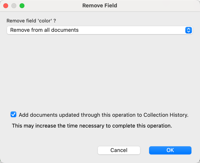This screenshot has width=200, height=163.
Task: Click 'Remove from' text inside the combo box
Action: (x=23, y=30)
